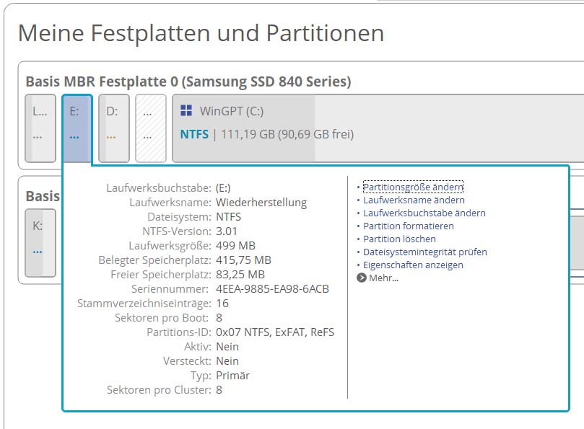Click the blue dots on partition K:
Viewport: 584px width, 429px height.
[x=37, y=251]
